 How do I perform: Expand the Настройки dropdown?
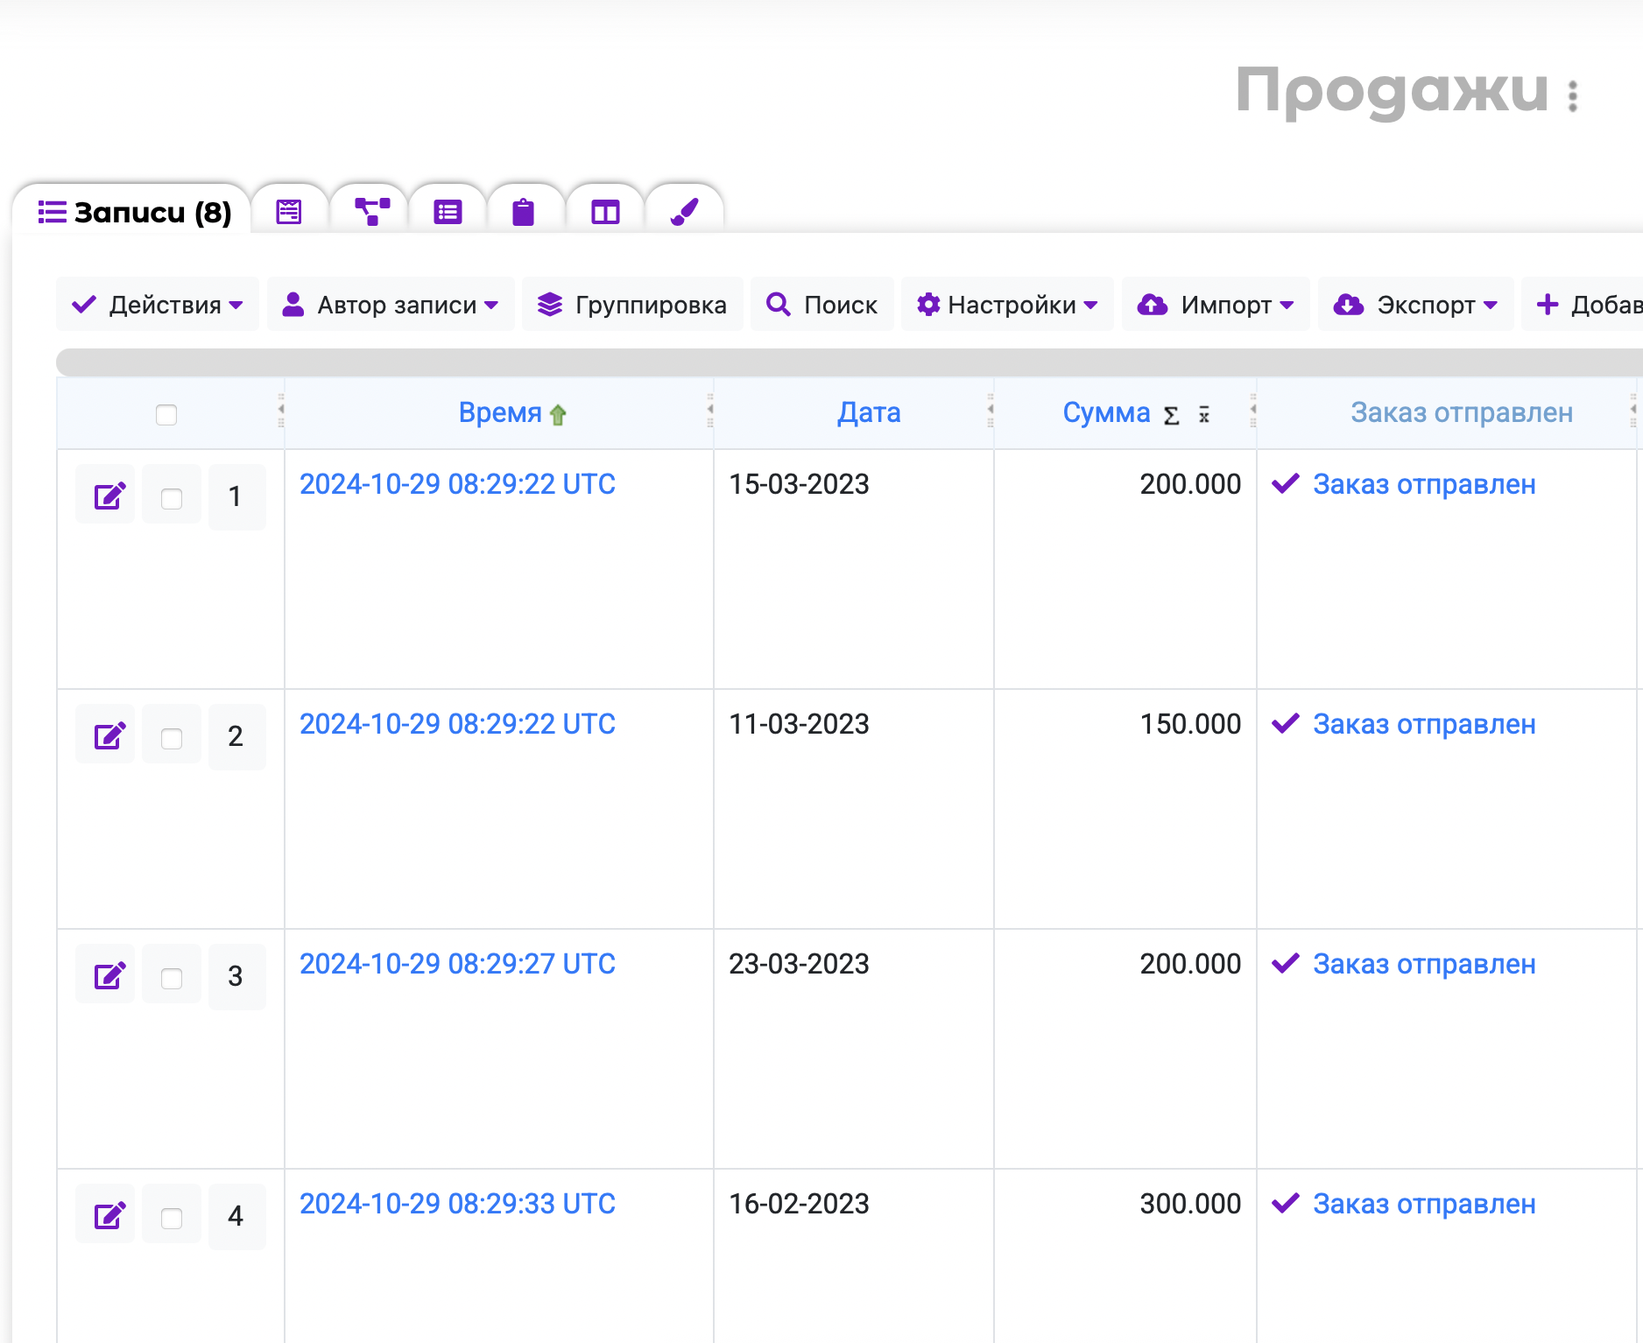pos(1007,305)
